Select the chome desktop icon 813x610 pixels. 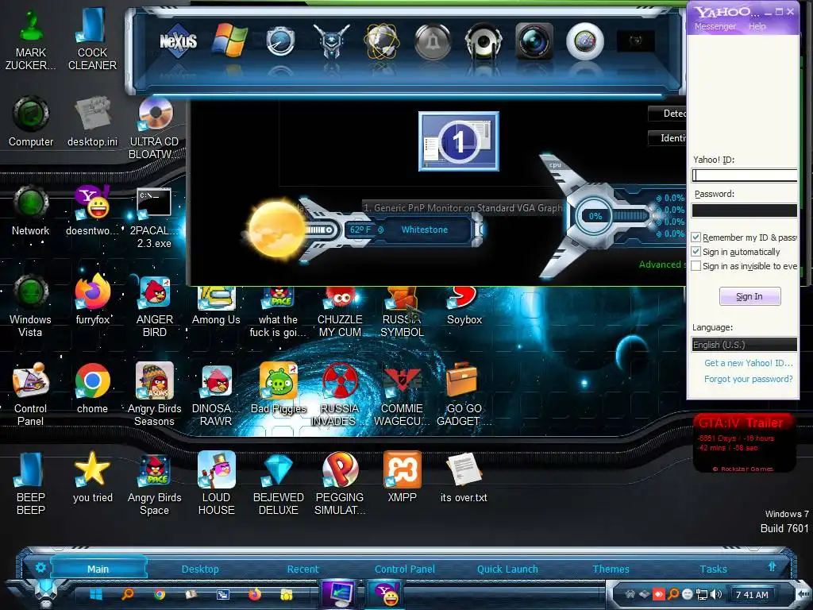click(x=93, y=389)
